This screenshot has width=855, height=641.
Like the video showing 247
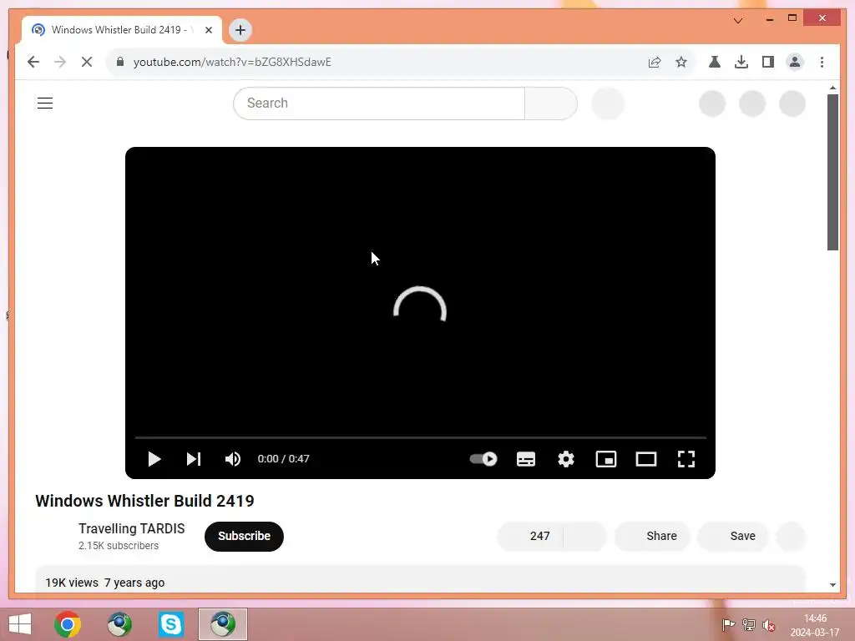point(530,537)
